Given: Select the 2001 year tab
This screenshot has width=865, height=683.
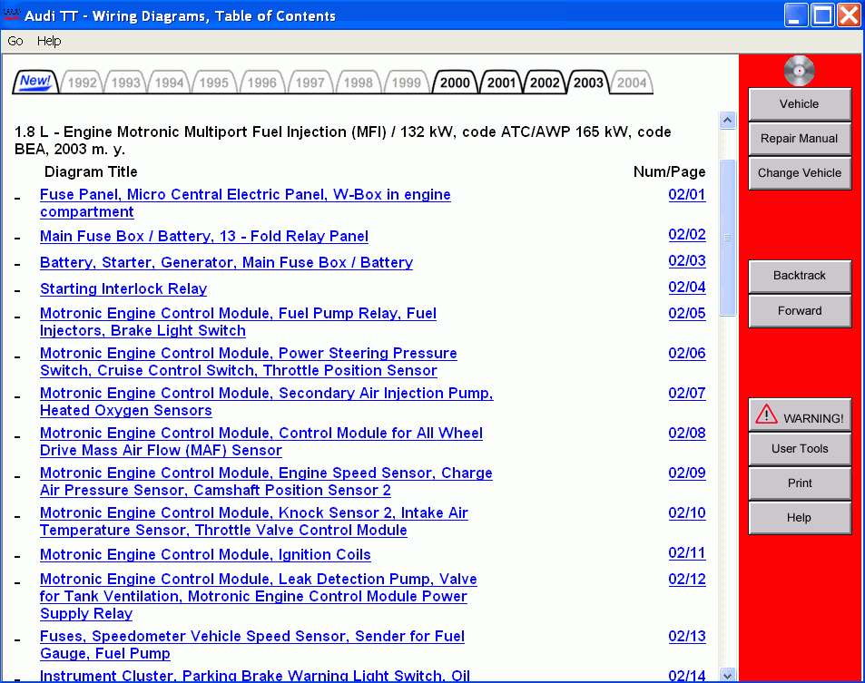Looking at the screenshot, I should pos(501,83).
